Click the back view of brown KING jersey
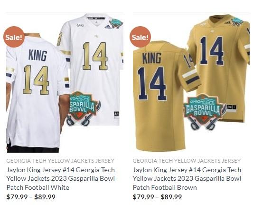253x205 pixels. pyautogui.click(x=163, y=96)
